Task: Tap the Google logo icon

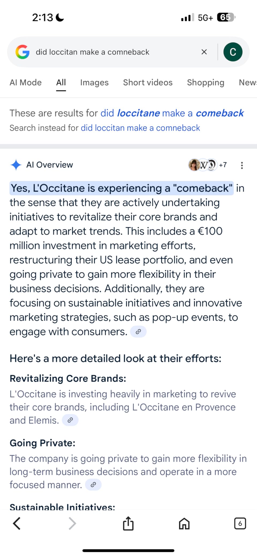Action: pyautogui.click(x=22, y=52)
